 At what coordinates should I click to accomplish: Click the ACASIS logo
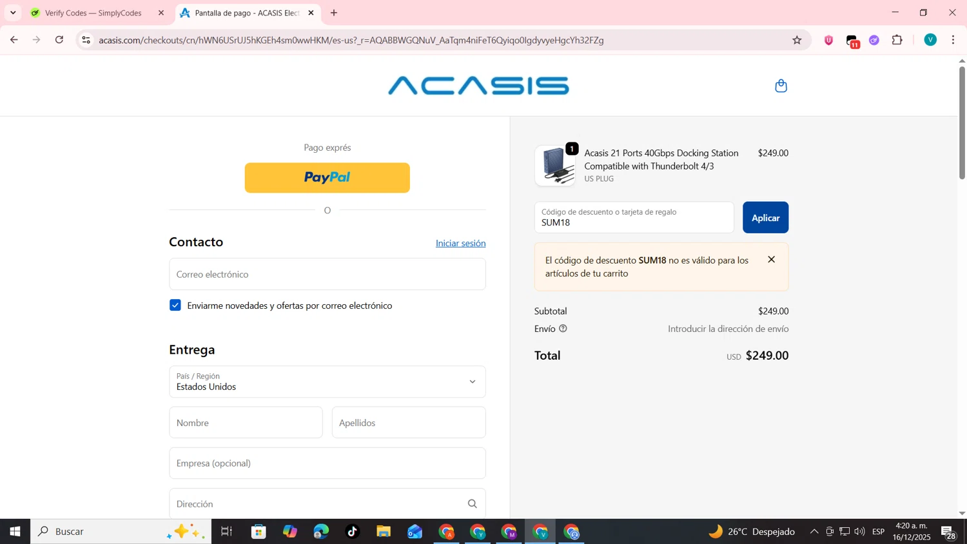[x=478, y=86]
